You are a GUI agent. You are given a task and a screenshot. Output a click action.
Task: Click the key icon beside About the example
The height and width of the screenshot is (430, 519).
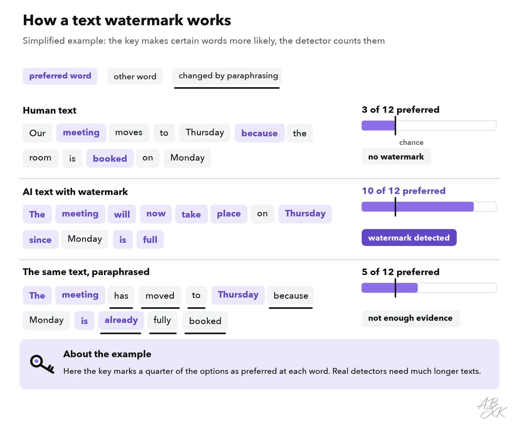(42, 364)
